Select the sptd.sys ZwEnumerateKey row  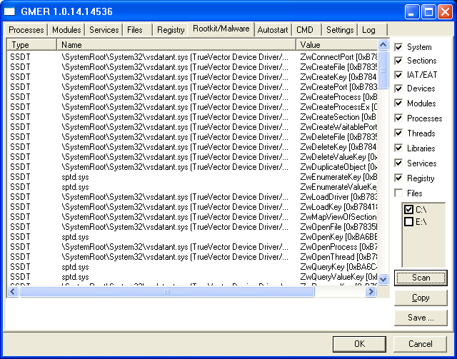(192, 177)
